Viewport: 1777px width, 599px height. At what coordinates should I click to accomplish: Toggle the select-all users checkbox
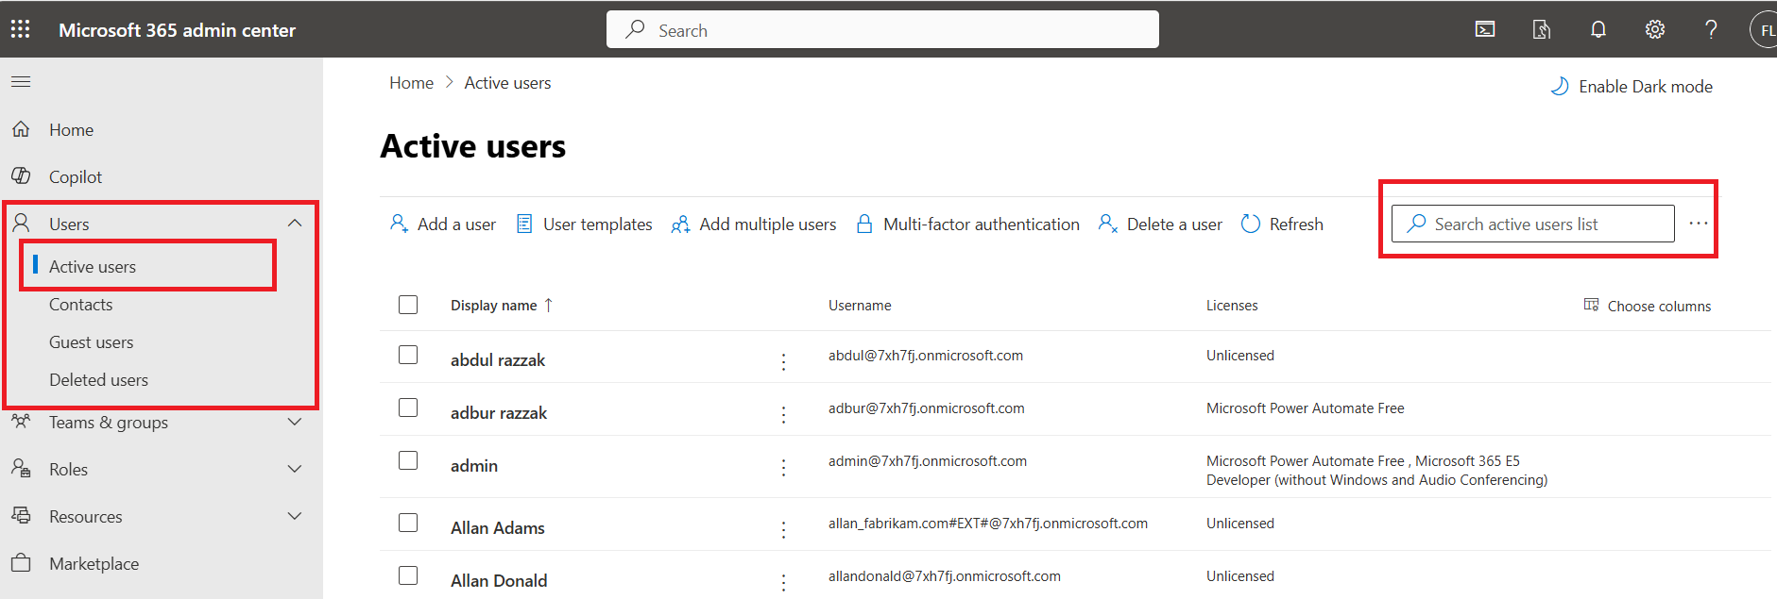[408, 305]
